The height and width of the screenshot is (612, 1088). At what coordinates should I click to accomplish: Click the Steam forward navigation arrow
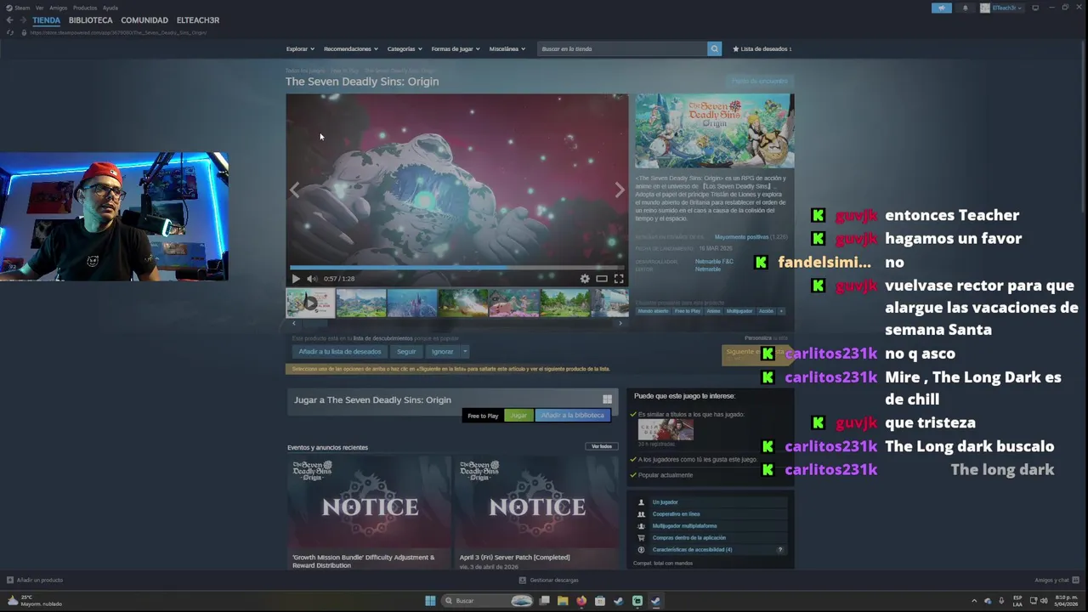point(22,20)
